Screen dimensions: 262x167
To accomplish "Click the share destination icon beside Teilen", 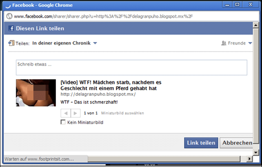I will coord(11,43).
